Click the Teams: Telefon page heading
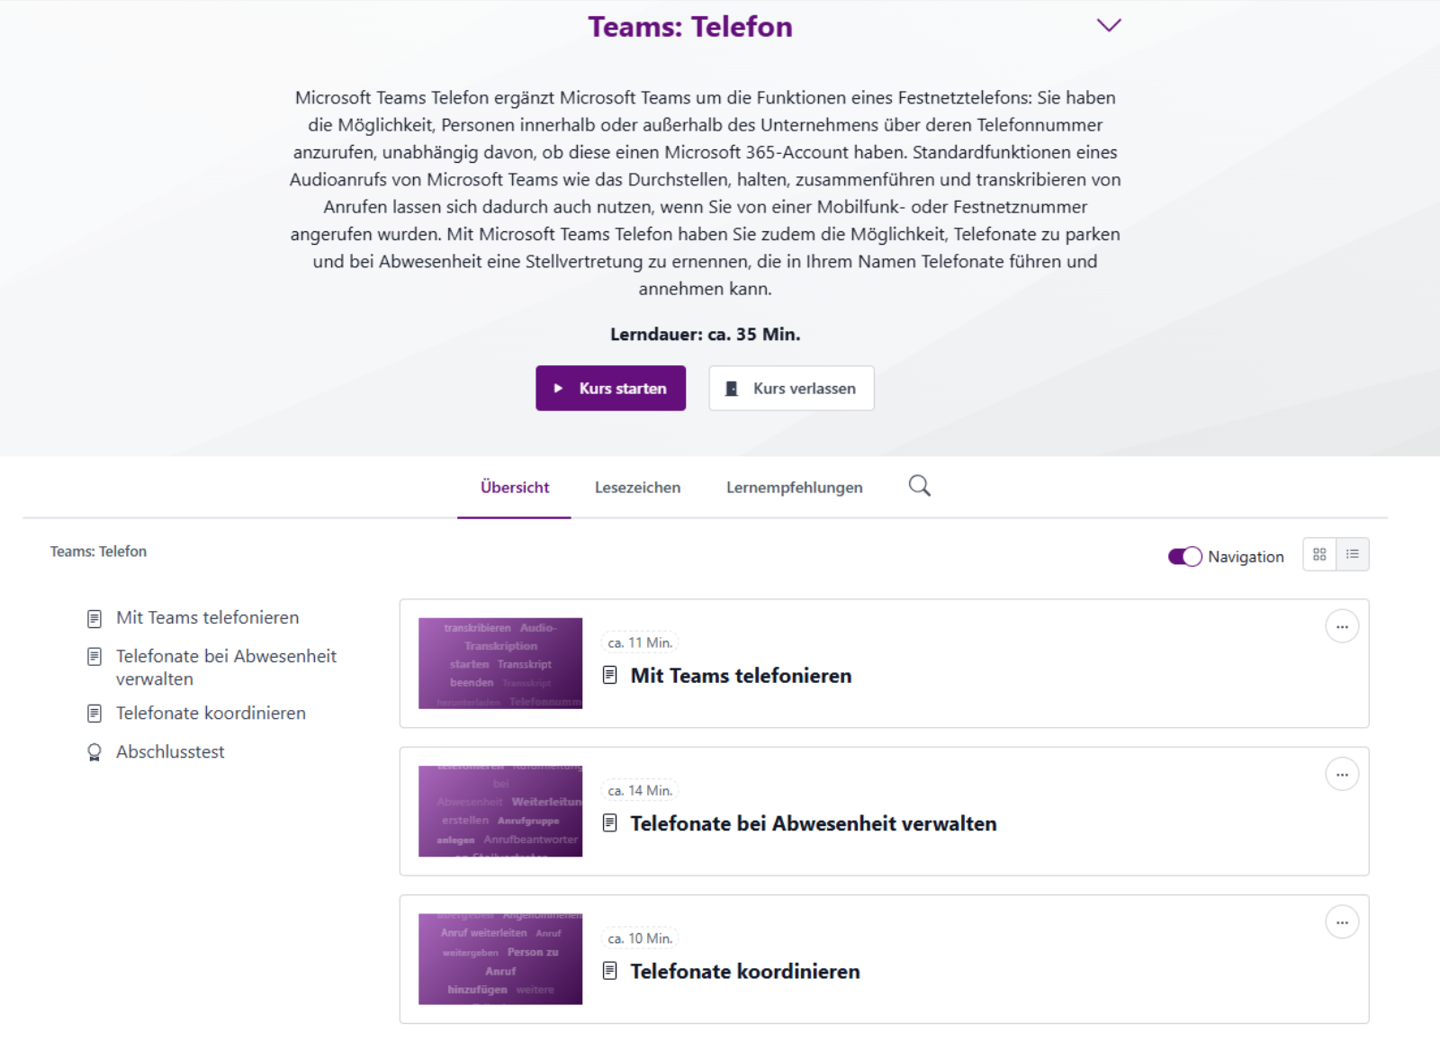This screenshot has height=1042, width=1440. pyautogui.click(x=690, y=27)
